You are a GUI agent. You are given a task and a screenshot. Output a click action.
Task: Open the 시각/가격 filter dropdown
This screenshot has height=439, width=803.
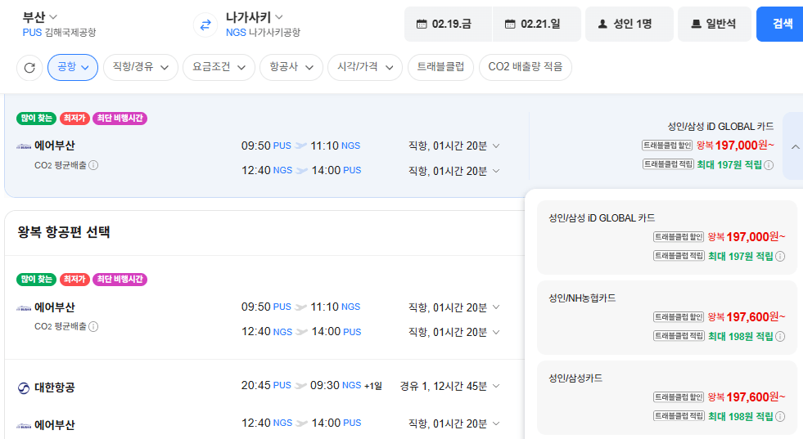[365, 67]
